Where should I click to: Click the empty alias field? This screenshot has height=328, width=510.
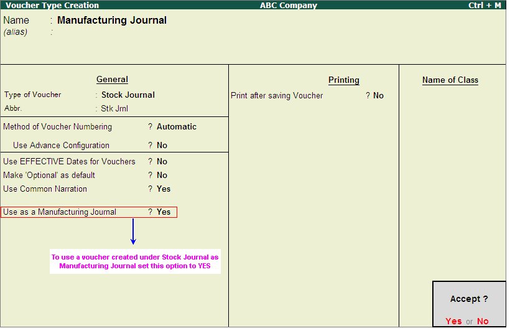(x=112, y=32)
